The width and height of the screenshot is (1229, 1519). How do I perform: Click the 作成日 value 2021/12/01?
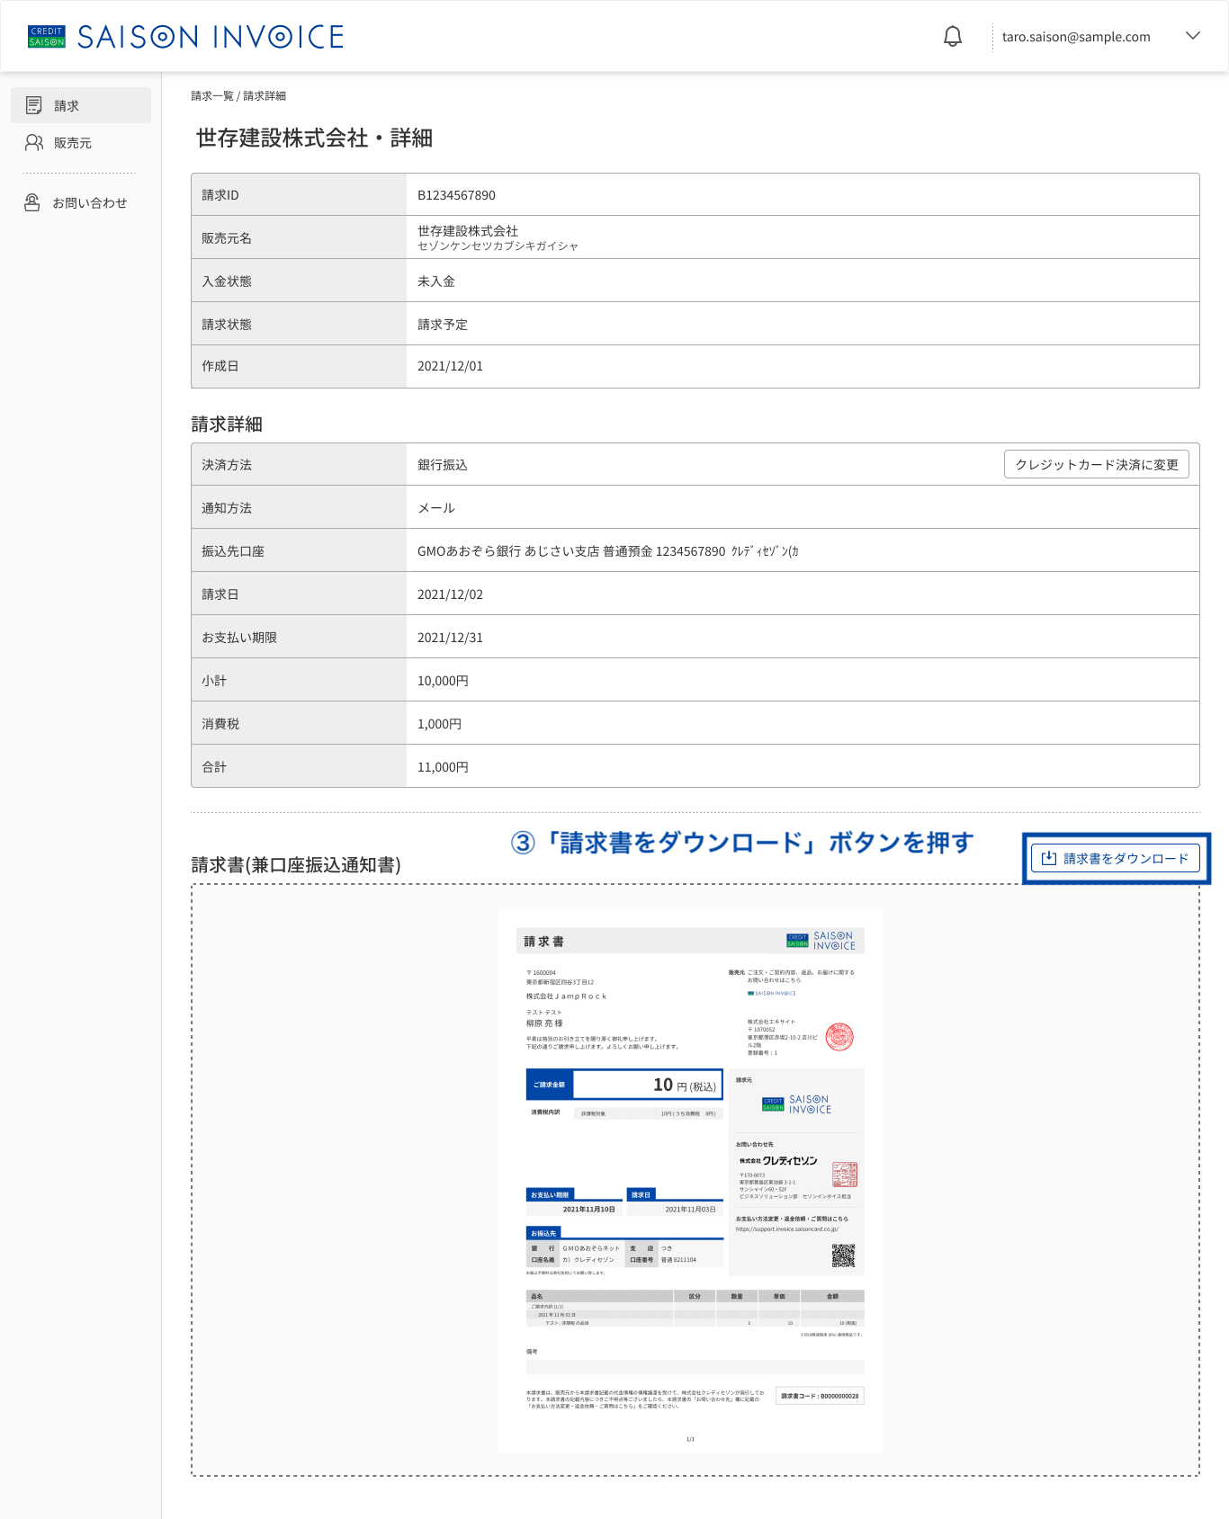click(450, 366)
